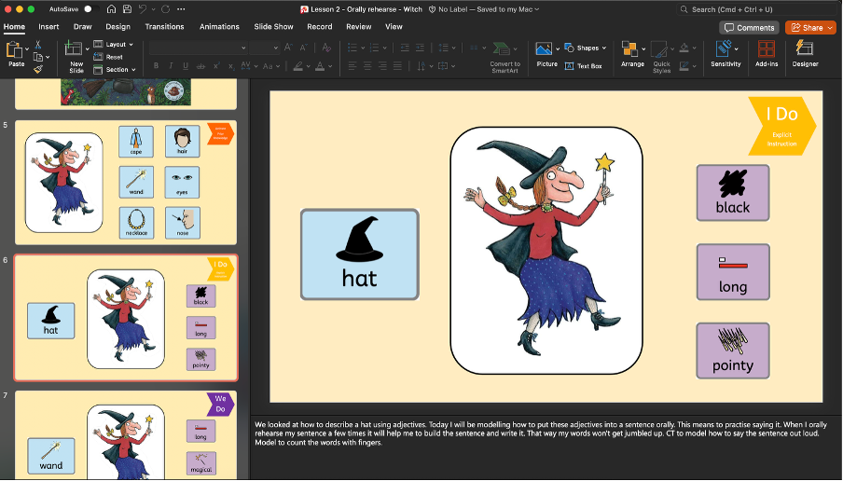Image resolution: width=843 pixels, height=481 pixels.
Task: Click the Cut scissors icon
Action: 37,45
